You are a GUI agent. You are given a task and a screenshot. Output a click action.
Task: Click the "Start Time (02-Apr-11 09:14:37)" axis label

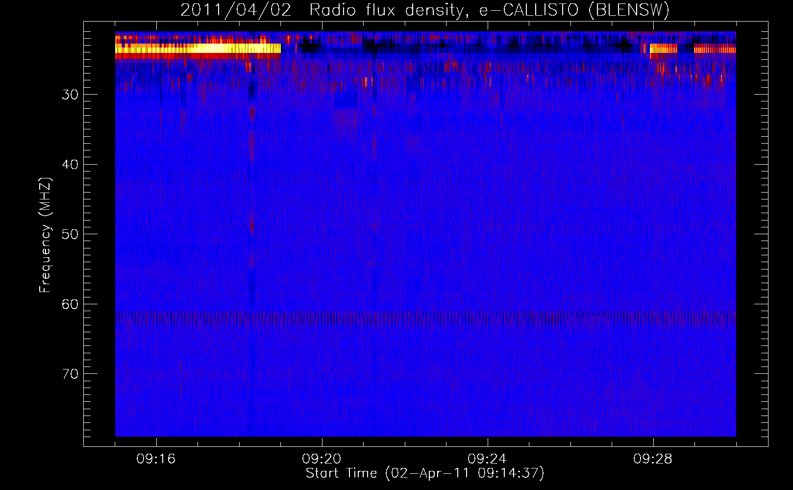tap(425, 473)
